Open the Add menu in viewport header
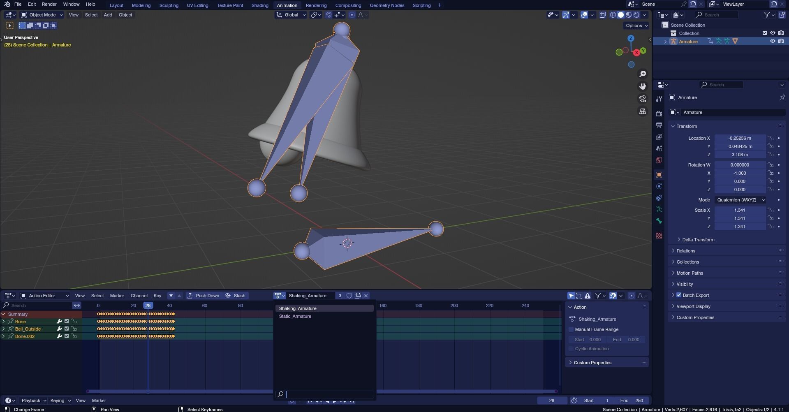The width and height of the screenshot is (789, 412). coord(108,15)
